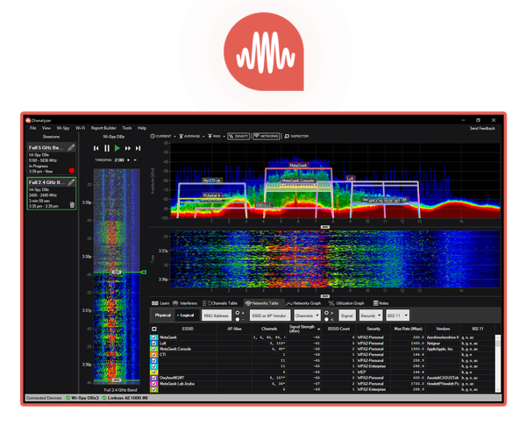Select the Full 5 GHz session card
This screenshot has width=526, height=425.
[x=52, y=159]
